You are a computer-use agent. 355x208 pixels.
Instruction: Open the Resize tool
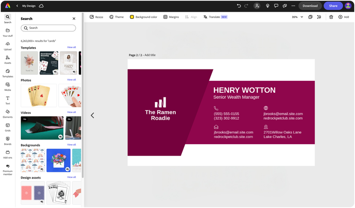pos(97,17)
